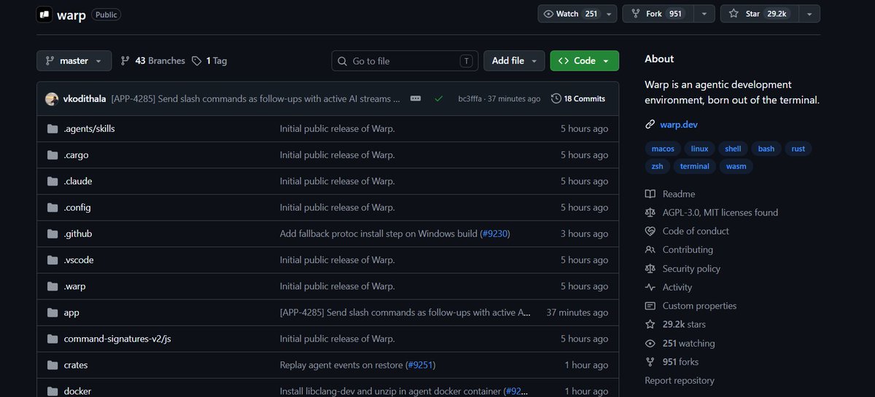Viewport: 875px width, 397px height.
Task: Expand commit message ellipsis button
Action: coord(416,98)
